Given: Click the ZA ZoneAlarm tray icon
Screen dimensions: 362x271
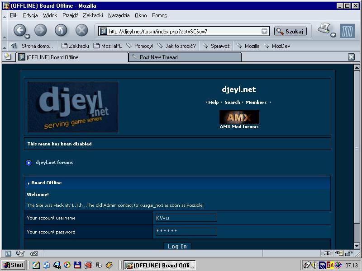Looking at the screenshot, I should pos(330,265).
